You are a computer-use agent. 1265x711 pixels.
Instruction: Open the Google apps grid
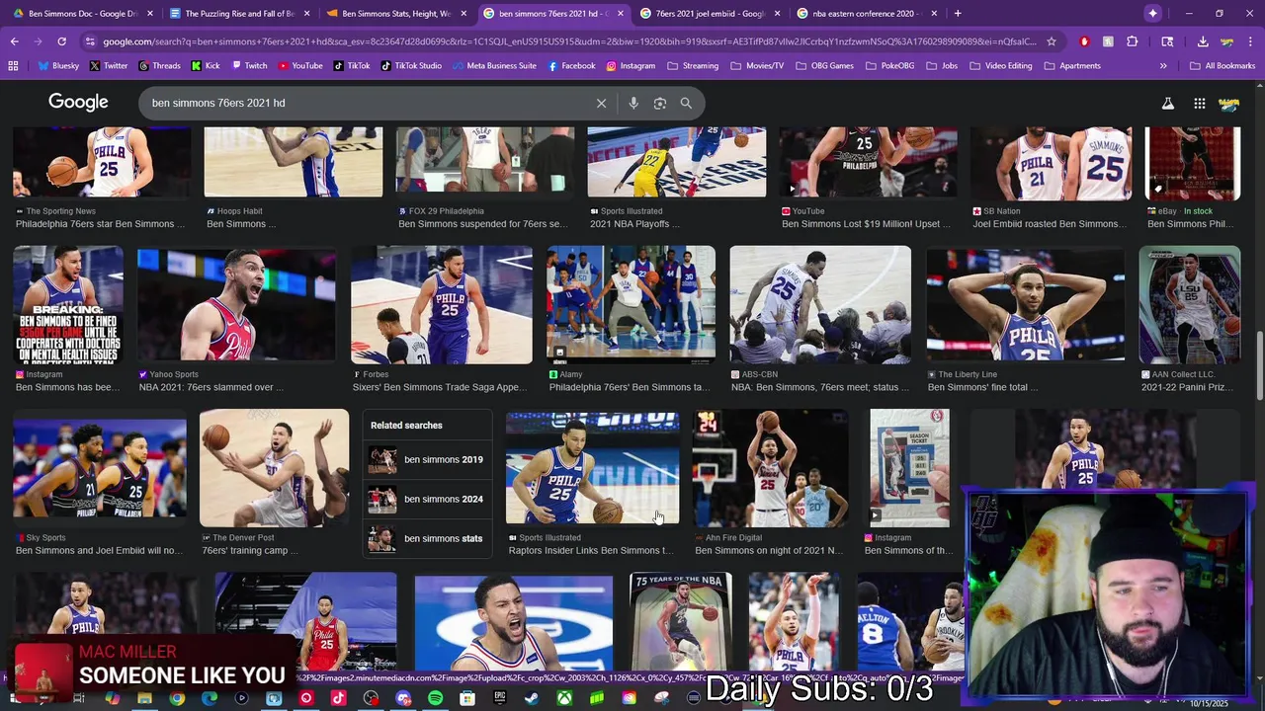pos(1199,103)
